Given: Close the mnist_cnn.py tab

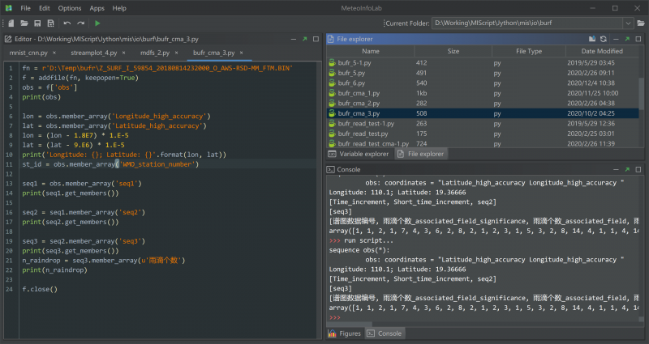Looking at the screenshot, I should coord(55,53).
